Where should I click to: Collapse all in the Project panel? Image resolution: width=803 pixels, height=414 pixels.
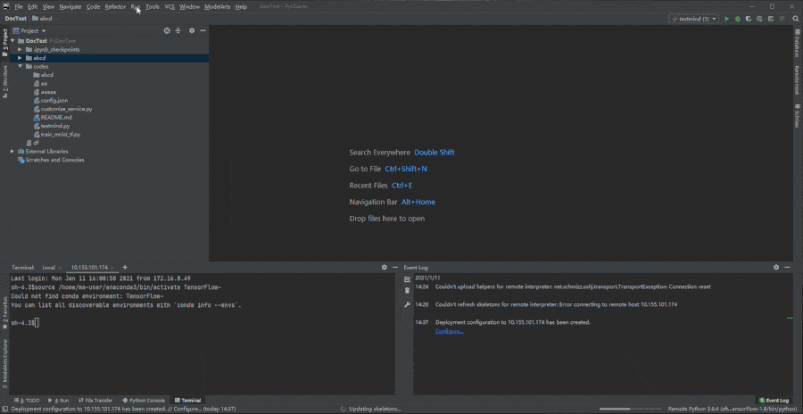click(x=178, y=30)
